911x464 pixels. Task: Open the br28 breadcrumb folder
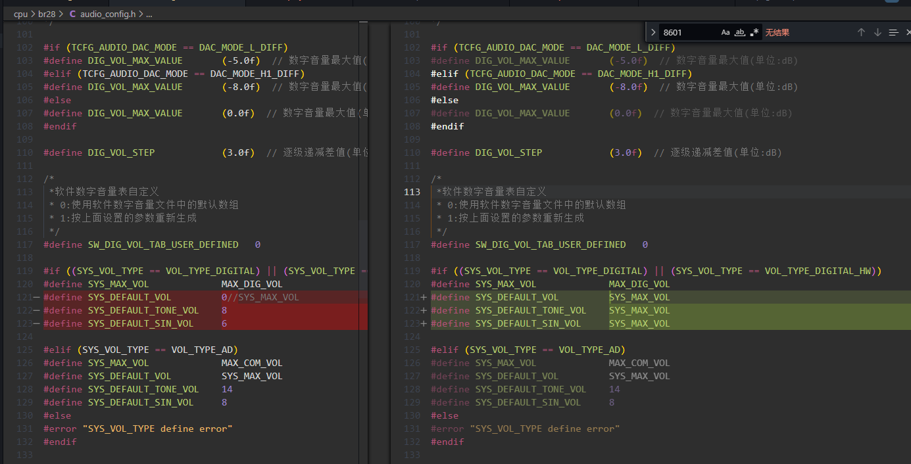click(x=48, y=13)
